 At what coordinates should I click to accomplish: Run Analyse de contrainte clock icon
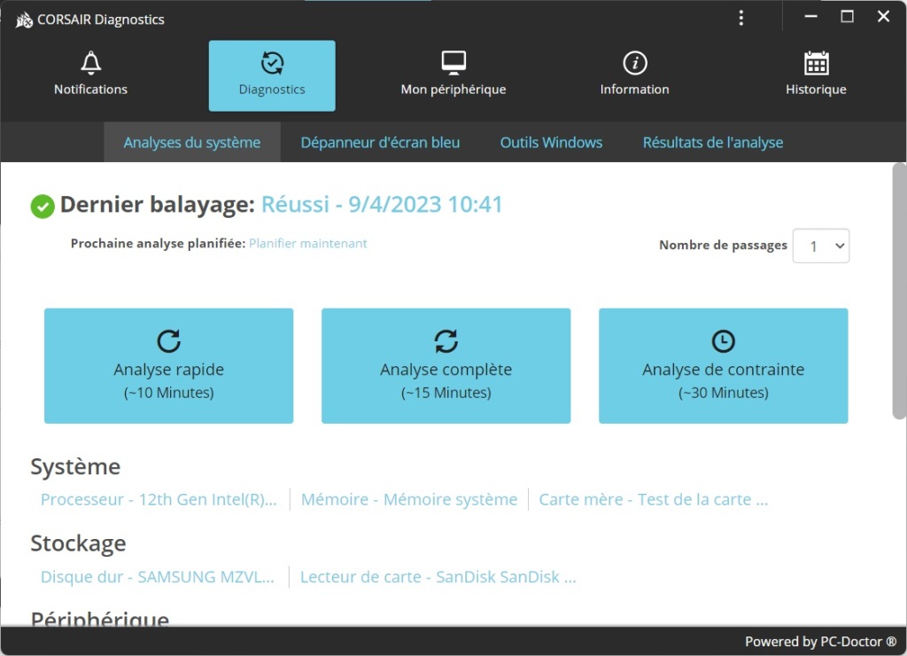[723, 341]
